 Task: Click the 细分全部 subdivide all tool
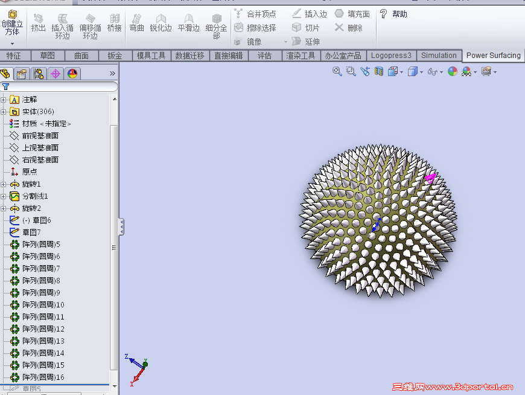click(216, 27)
